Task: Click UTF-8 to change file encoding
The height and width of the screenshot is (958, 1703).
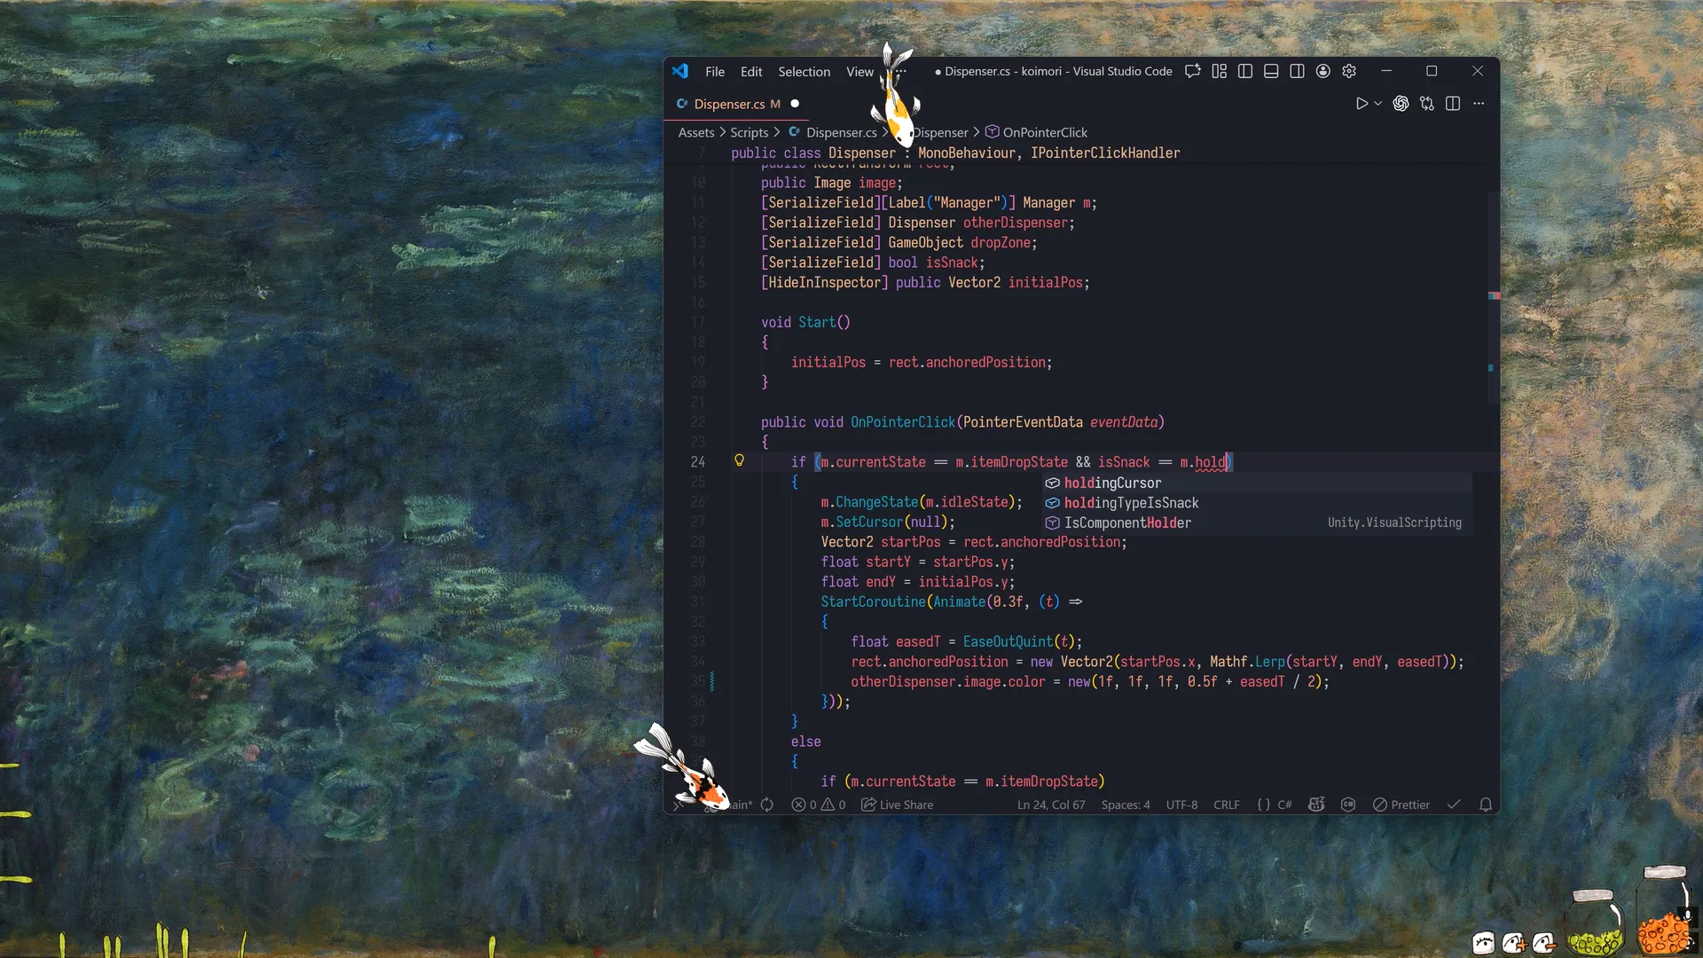Action: (x=1181, y=805)
